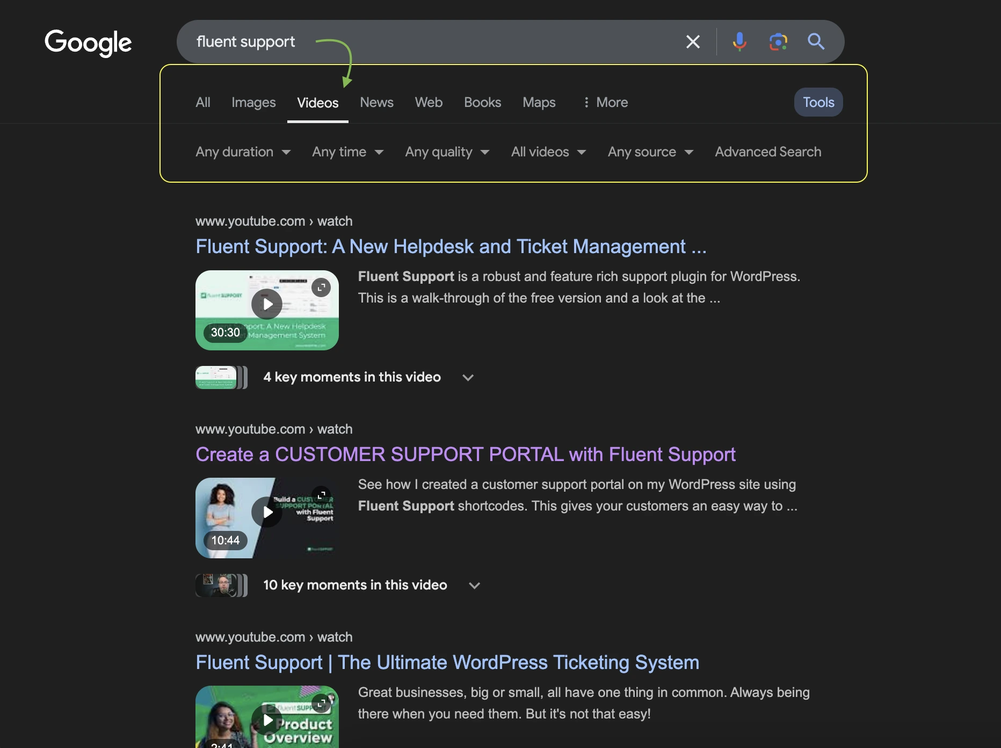1001x748 pixels.
Task: Select the Videos tab
Action: (318, 103)
